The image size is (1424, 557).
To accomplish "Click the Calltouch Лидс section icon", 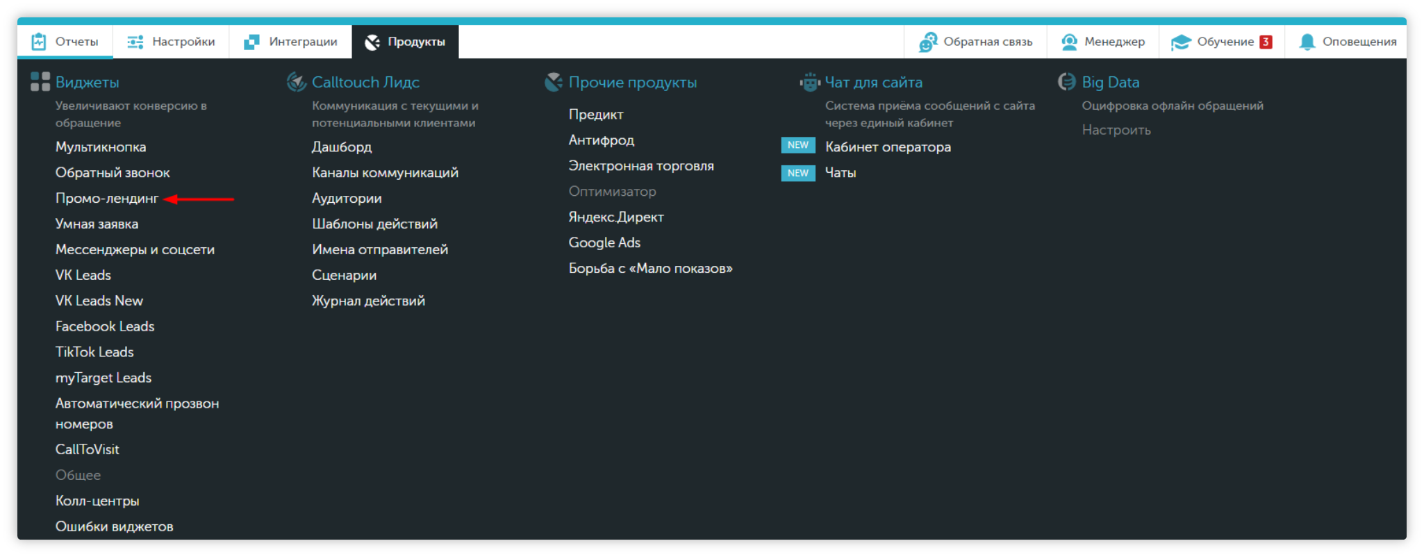I will (297, 81).
